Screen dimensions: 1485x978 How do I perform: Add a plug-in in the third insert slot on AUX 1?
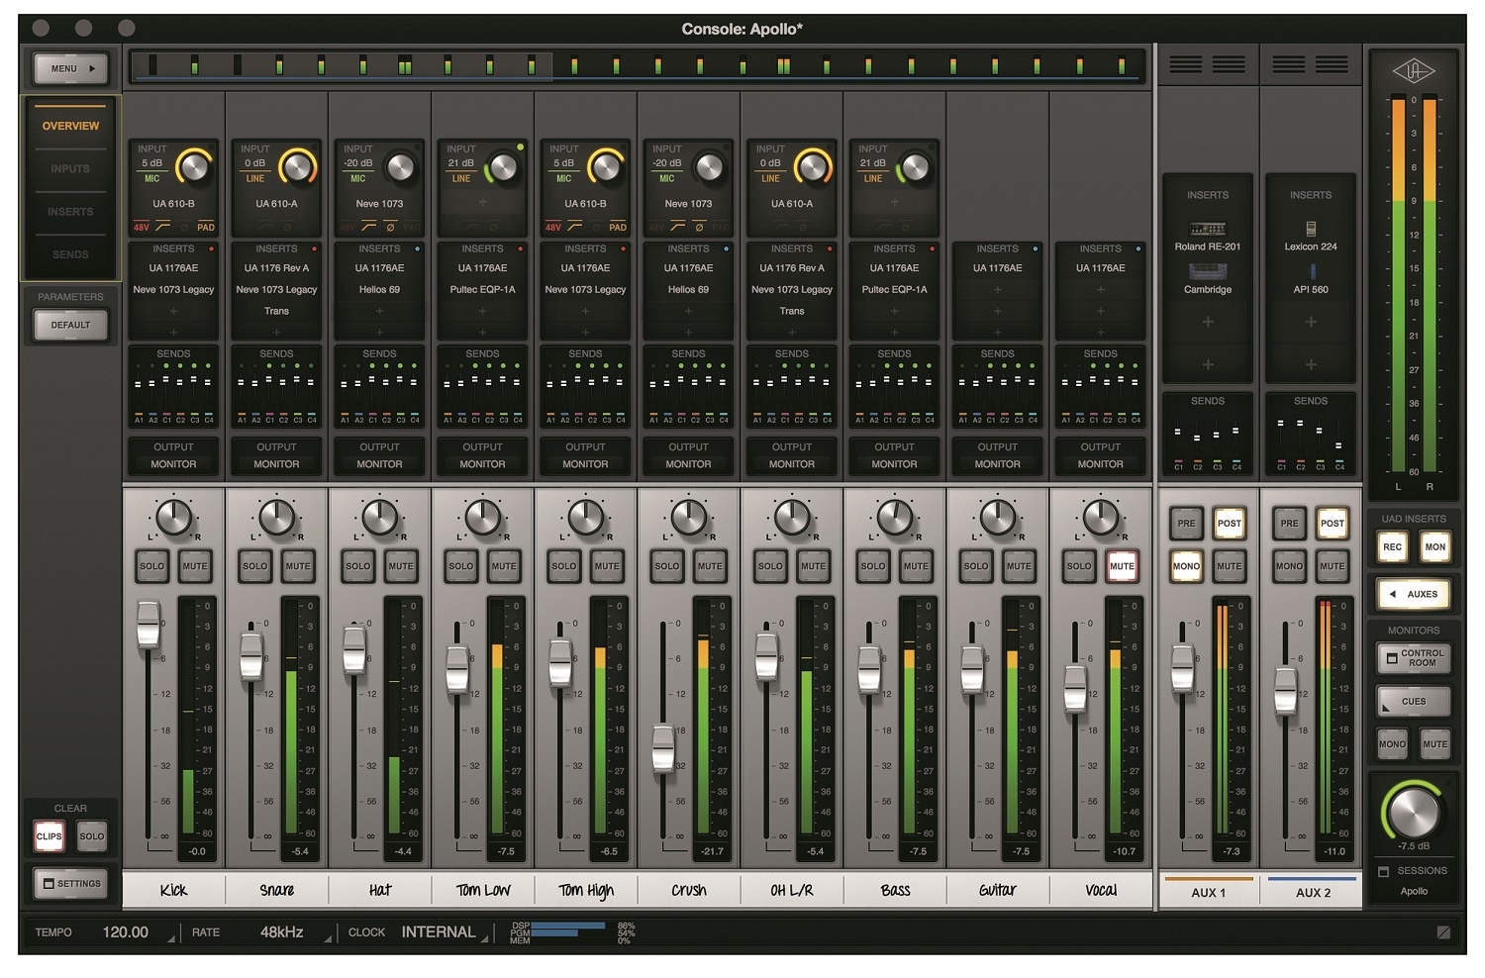1208,322
